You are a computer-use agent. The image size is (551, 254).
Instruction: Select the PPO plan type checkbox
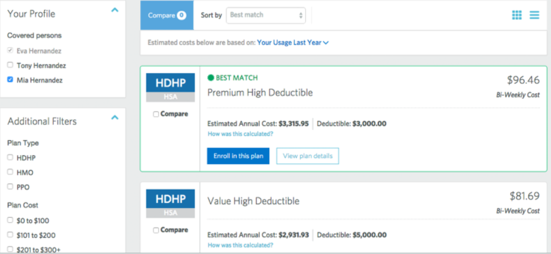(10, 187)
